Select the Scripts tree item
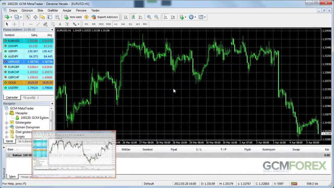 point(20,137)
